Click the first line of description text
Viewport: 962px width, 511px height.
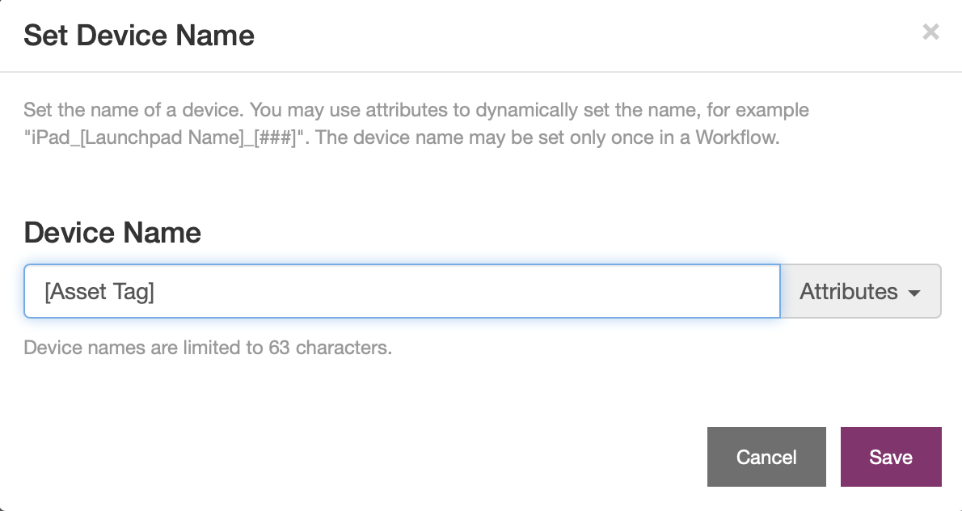click(x=416, y=109)
